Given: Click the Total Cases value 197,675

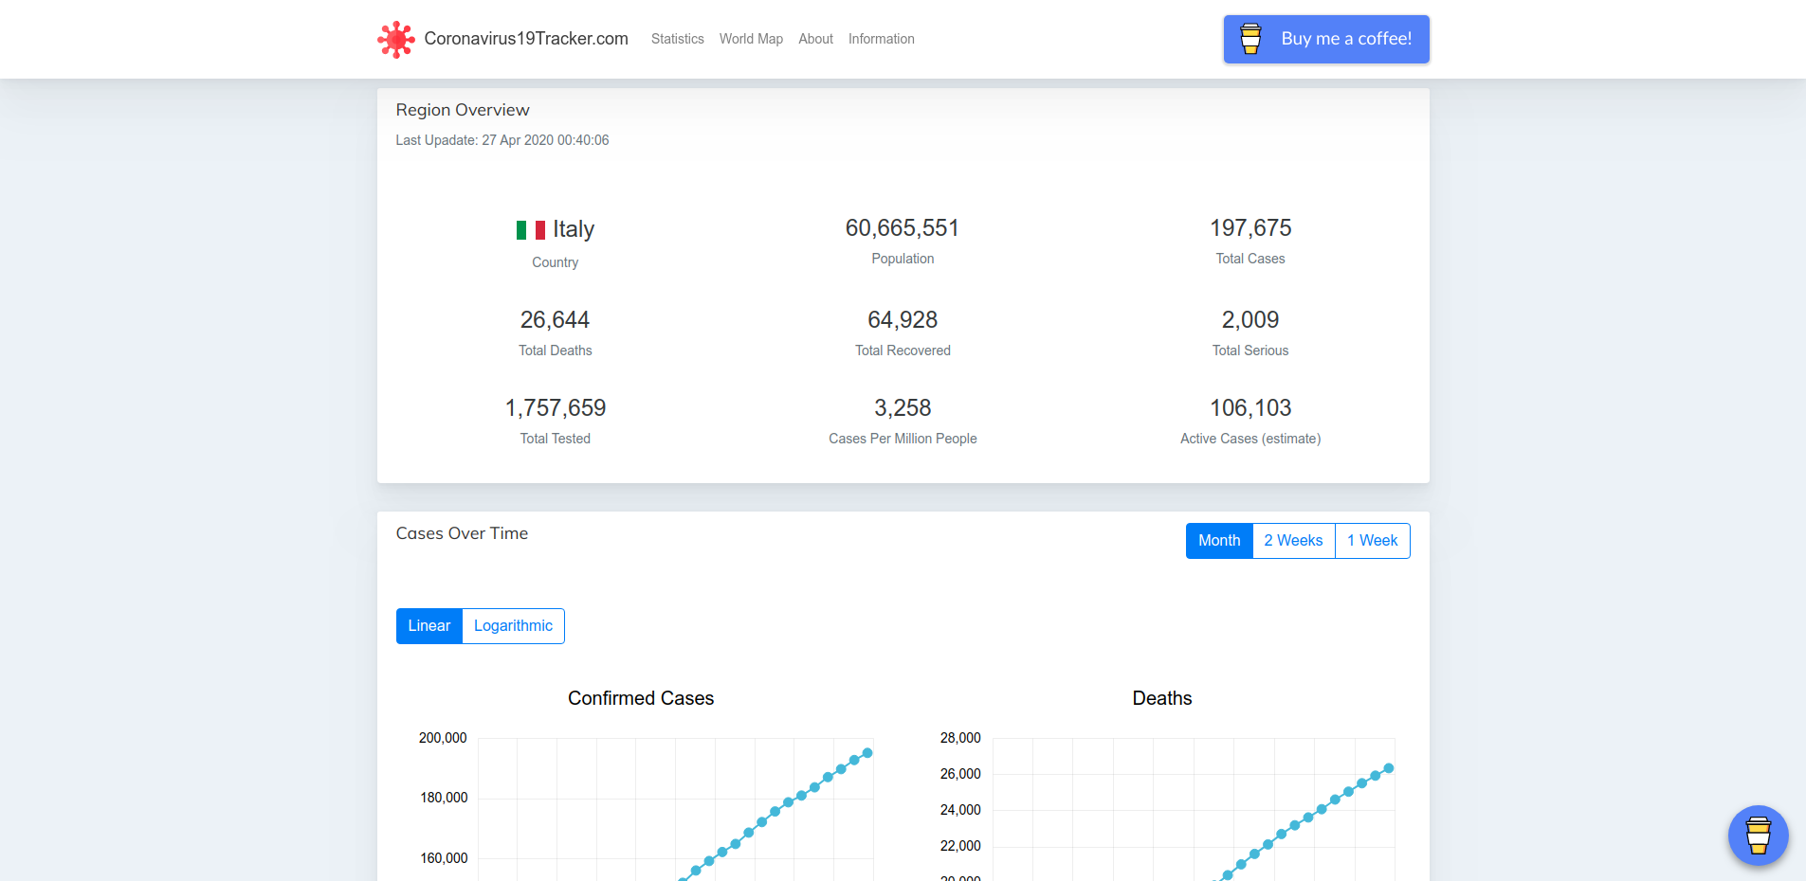Looking at the screenshot, I should point(1250,228).
